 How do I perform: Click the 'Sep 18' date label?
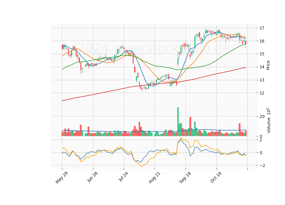pos(185,177)
